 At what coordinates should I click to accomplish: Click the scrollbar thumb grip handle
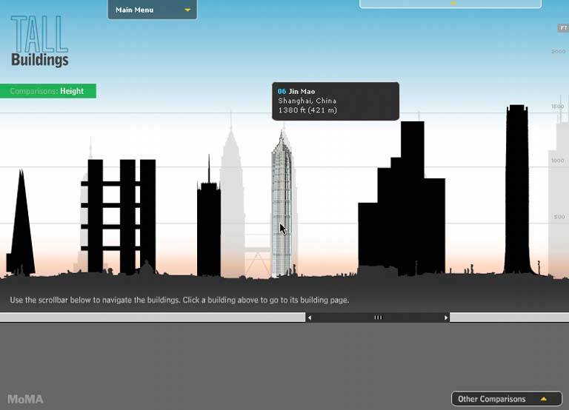(x=378, y=317)
